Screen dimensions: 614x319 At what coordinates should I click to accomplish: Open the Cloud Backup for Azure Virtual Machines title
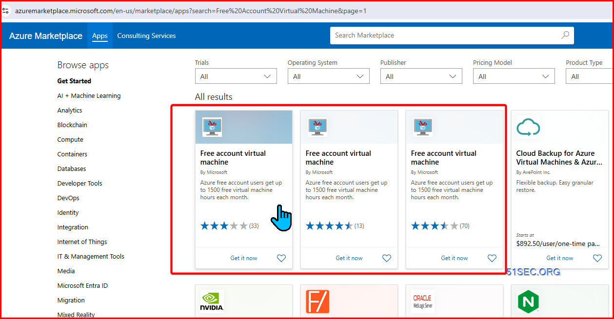559,157
